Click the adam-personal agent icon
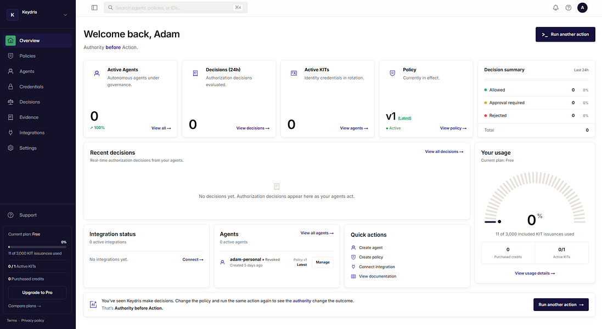The image size is (602, 329). 222,262
